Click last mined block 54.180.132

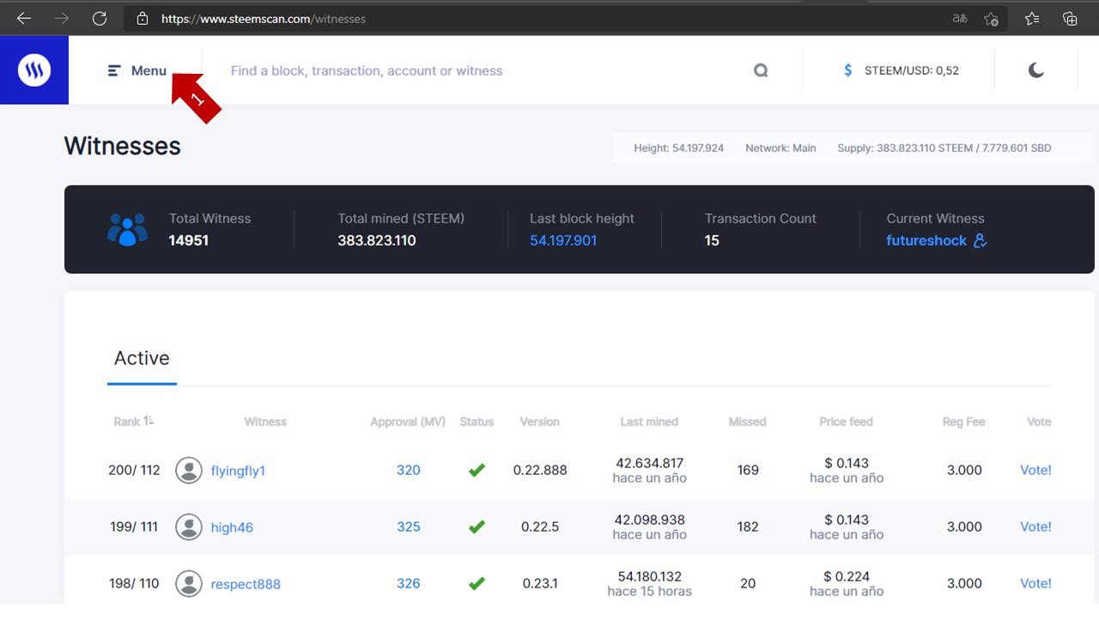649,576
